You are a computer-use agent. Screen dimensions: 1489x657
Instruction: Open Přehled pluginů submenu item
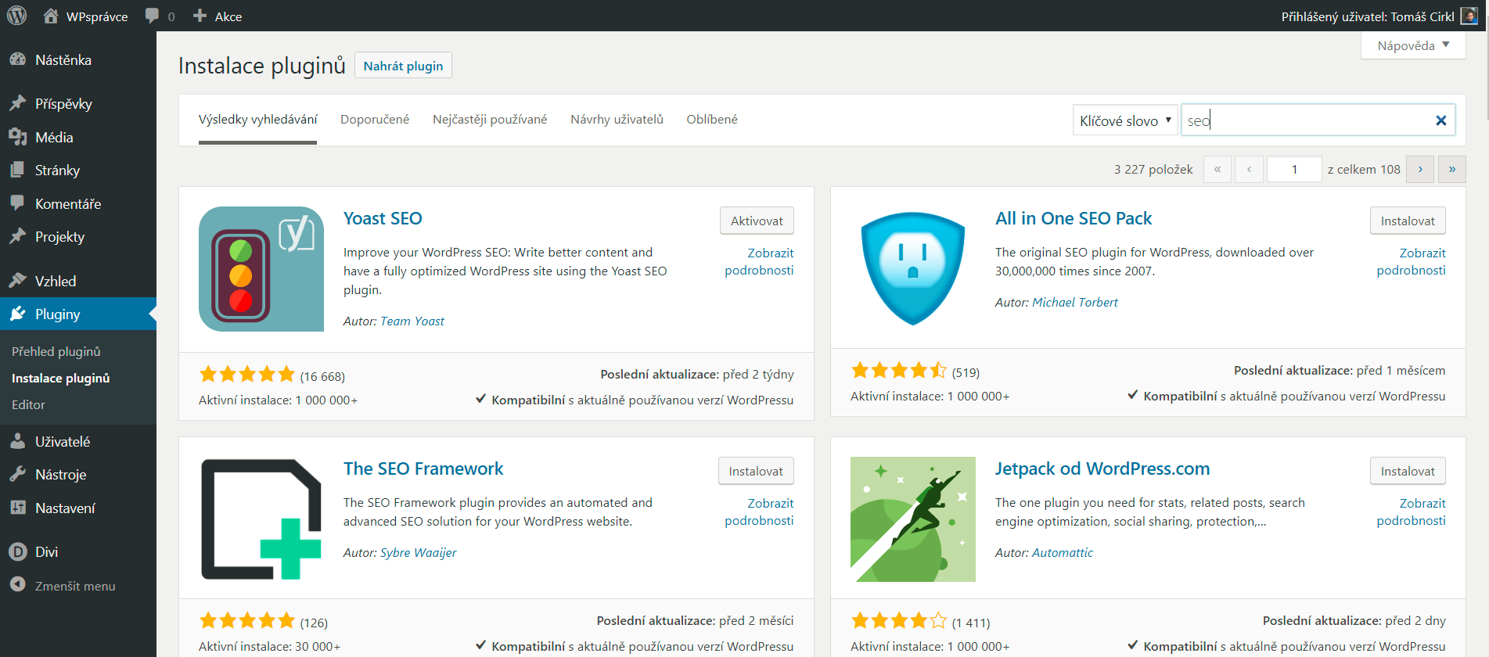pos(56,351)
